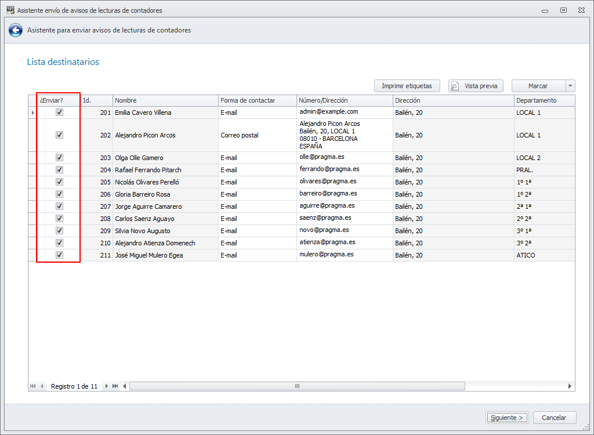Sort by Forma de contactar column header
Image resolution: width=594 pixels, height=435 pixels.
coord(258,100)
